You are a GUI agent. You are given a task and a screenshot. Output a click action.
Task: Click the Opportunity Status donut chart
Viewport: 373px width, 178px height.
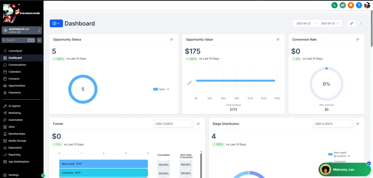point(83,89)
